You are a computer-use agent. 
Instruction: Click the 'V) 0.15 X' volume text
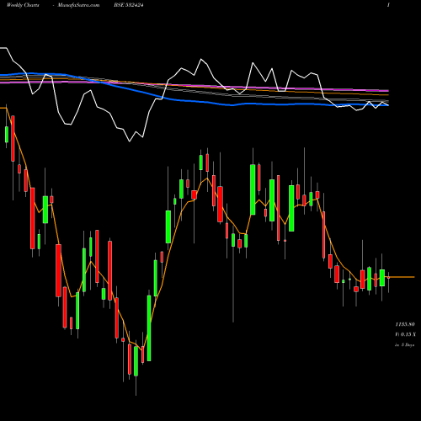(x=405, y=334)
